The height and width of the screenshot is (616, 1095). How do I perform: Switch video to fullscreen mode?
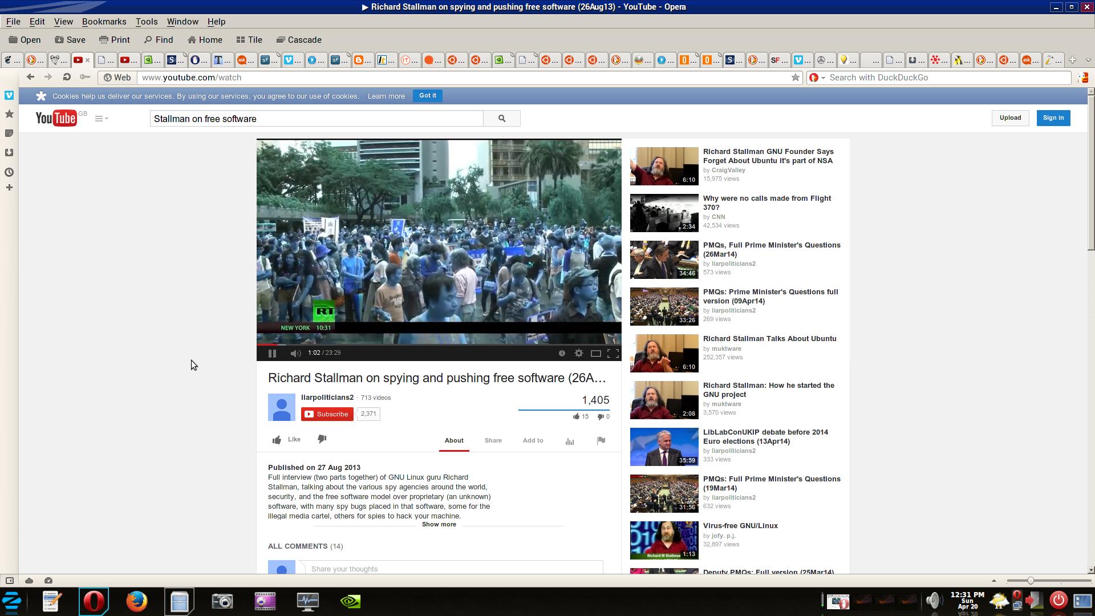tap(613, 354)
